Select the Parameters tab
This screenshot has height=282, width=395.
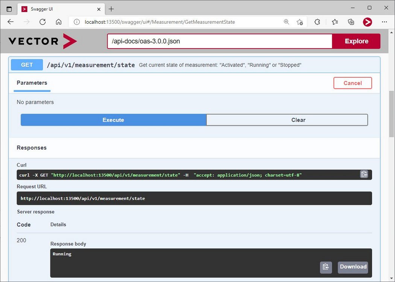pos(32,83)
